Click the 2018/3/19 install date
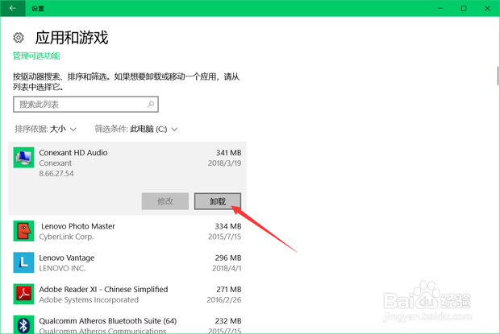The width and height of the screenshot is (500, 334). 224,163
